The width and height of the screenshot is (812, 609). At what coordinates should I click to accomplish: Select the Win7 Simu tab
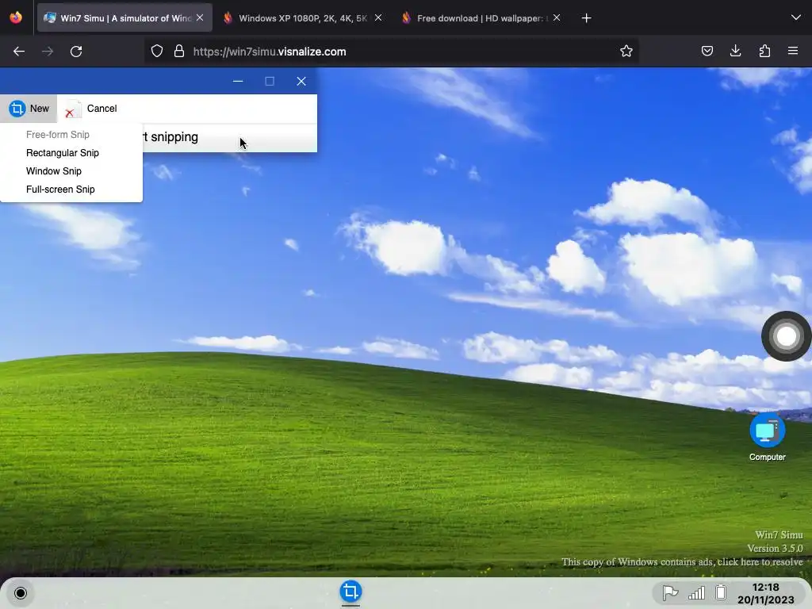click(x=124, y=18)
